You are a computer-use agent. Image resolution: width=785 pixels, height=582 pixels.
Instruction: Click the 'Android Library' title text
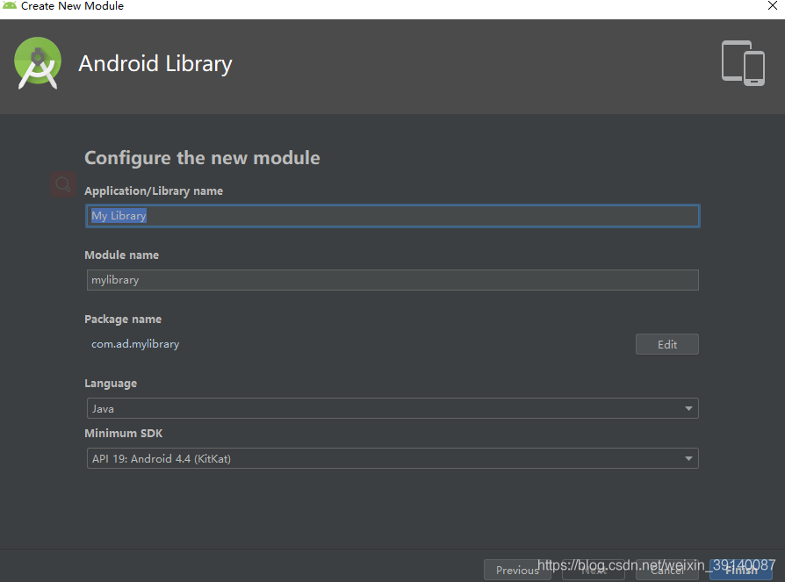coord(155,63)
